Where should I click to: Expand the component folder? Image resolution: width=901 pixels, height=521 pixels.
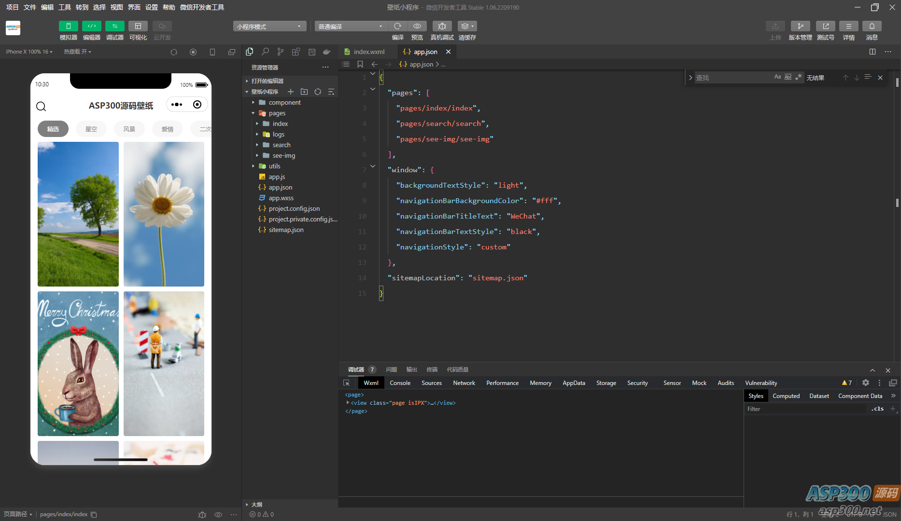point(284,102)
